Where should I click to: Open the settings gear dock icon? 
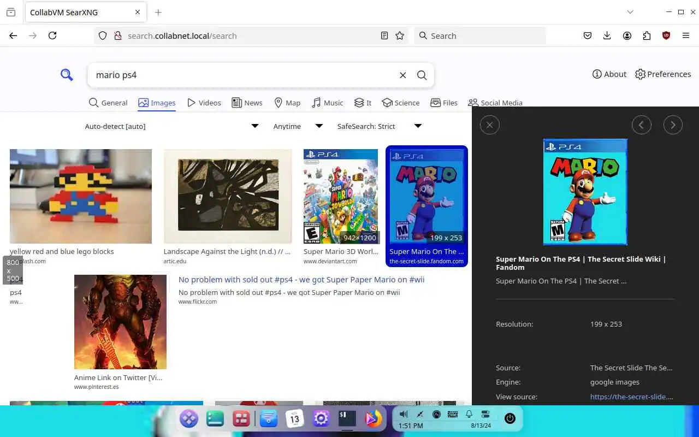(321, 418)
